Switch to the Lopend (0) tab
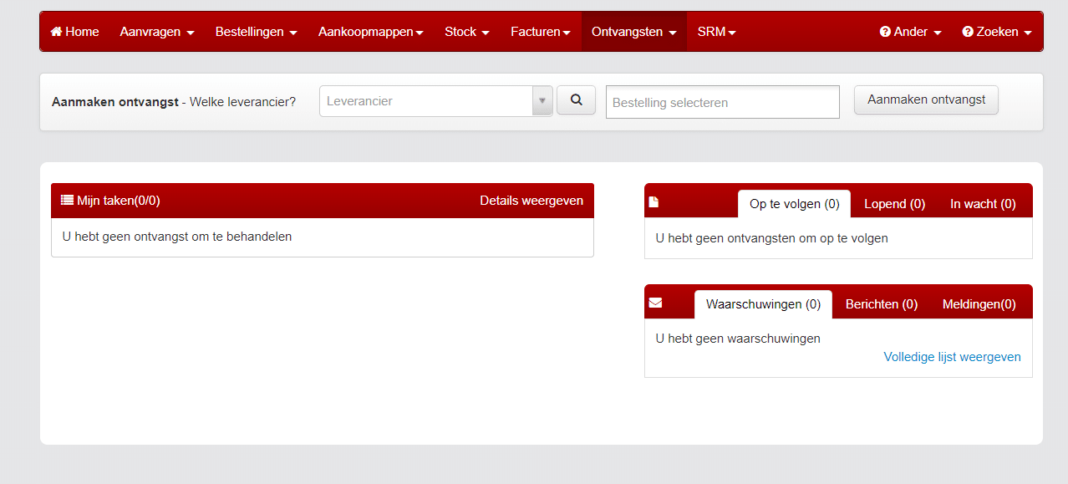The height and width of the screenshot is (484, 1068). tap(894, 204)
